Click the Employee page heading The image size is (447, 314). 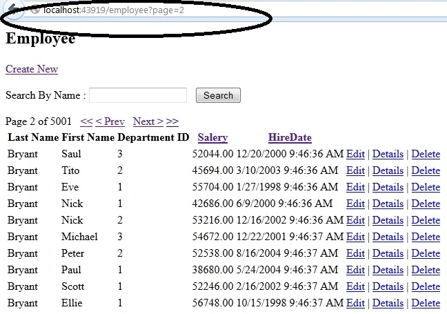click(41, 39)
